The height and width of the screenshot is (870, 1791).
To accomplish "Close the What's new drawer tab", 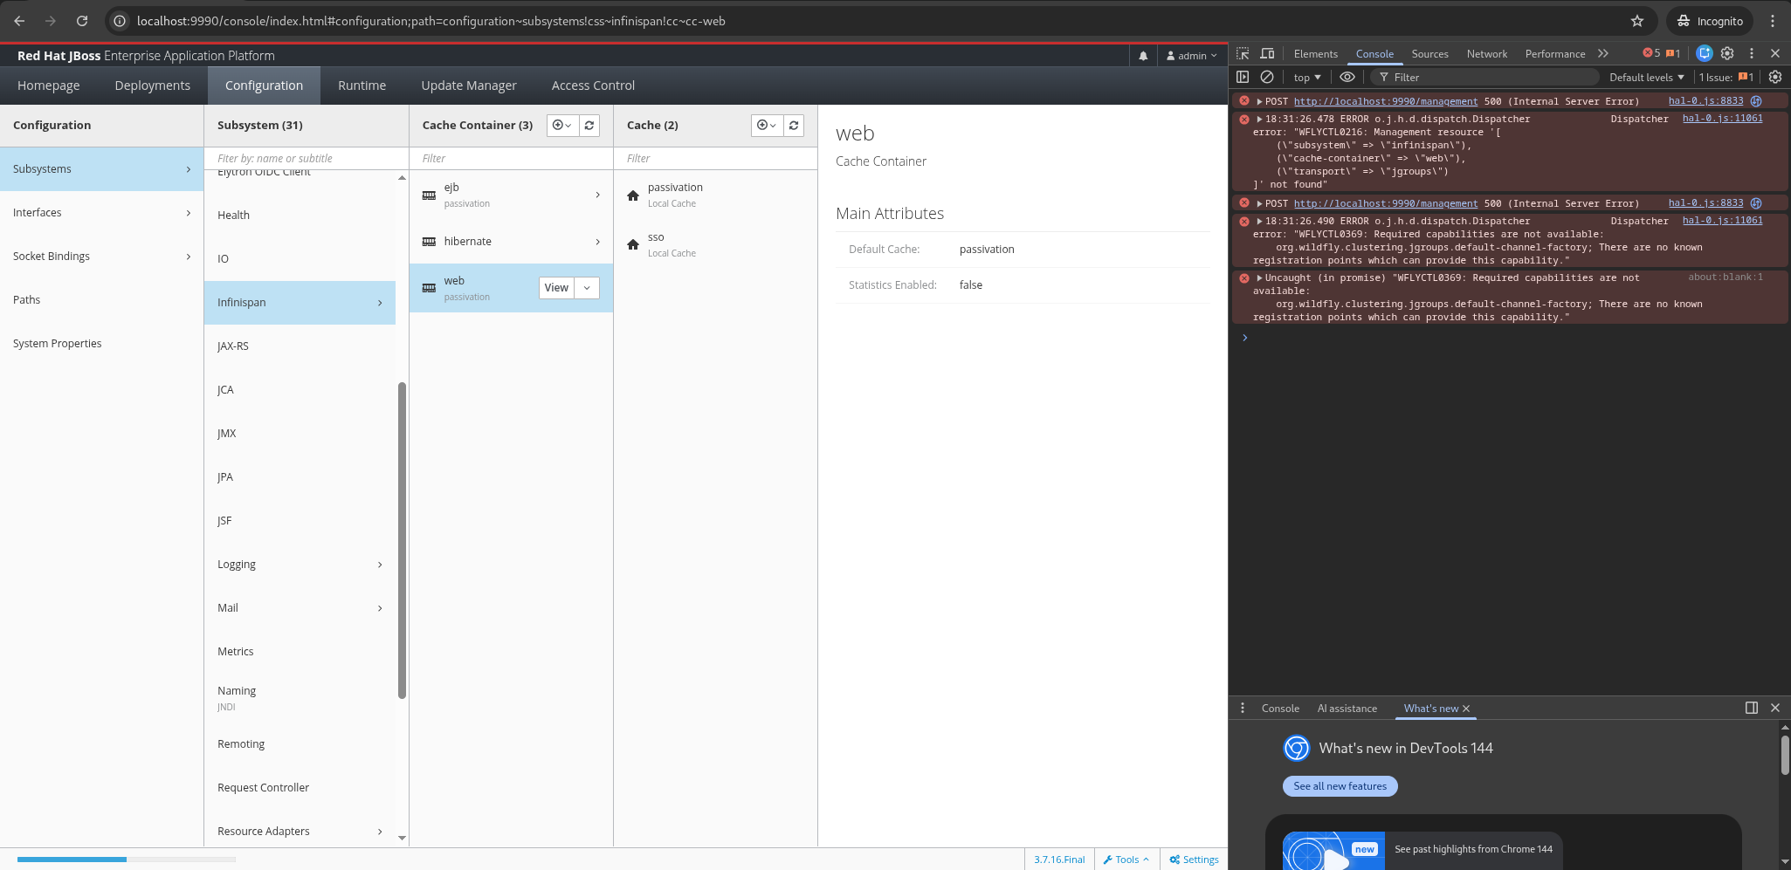I will tap(1466, 709).
